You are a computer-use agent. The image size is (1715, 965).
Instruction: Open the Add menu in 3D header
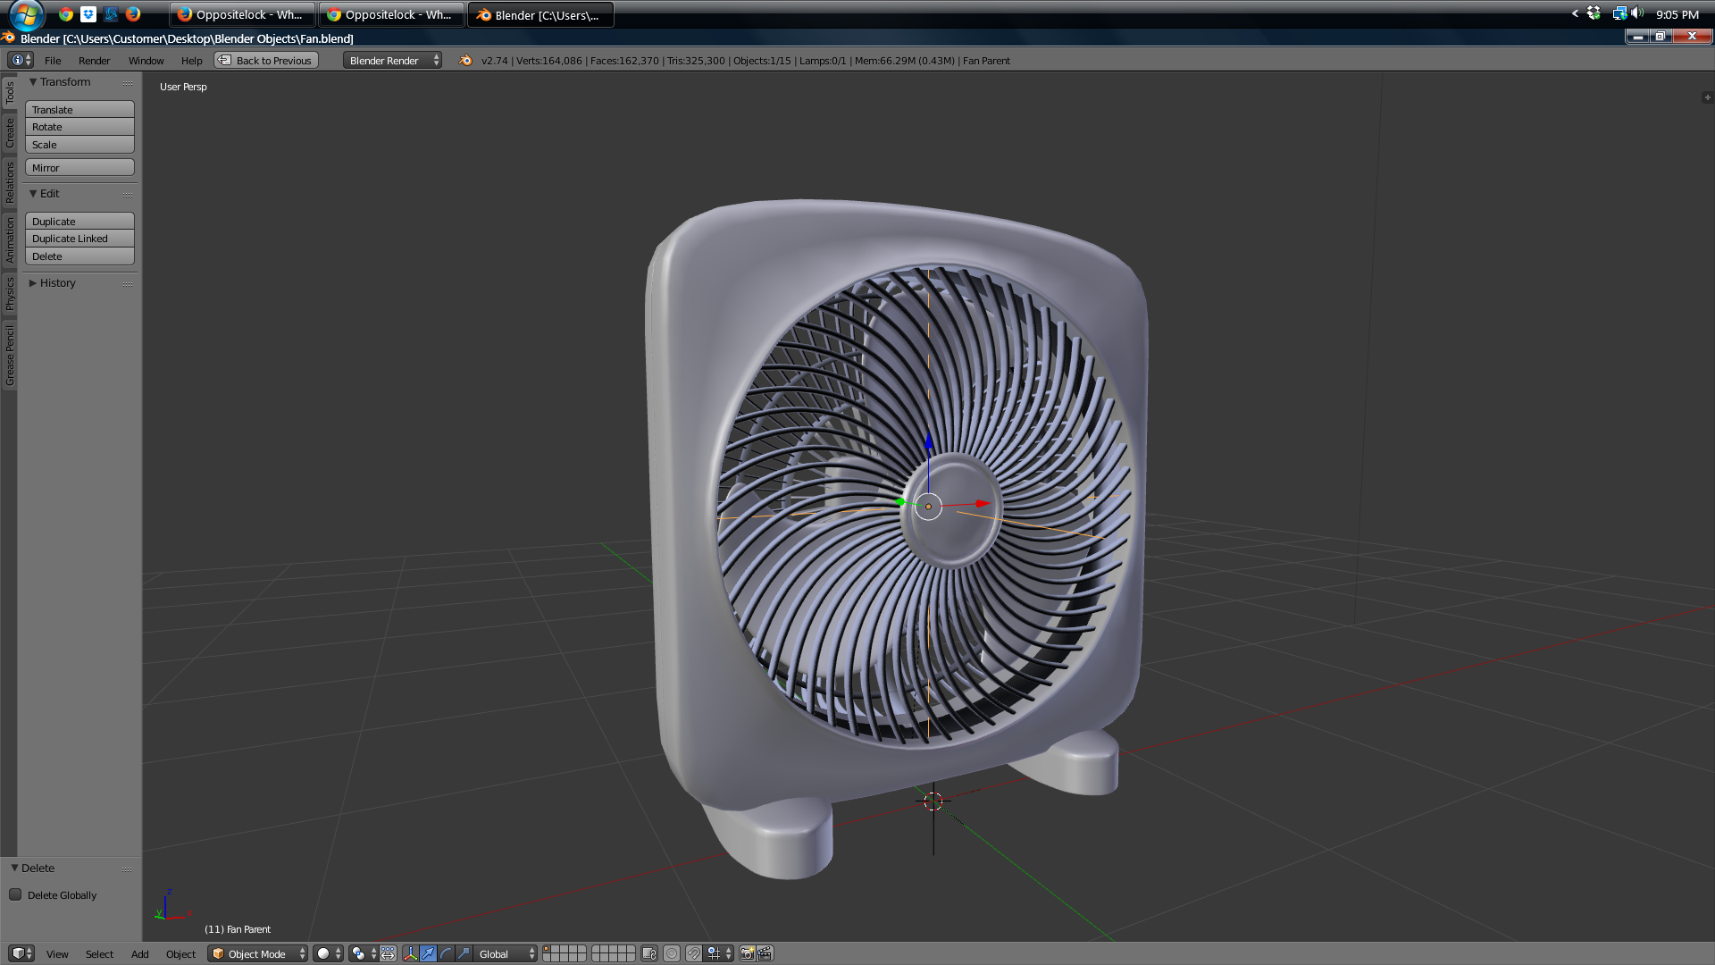140,953
